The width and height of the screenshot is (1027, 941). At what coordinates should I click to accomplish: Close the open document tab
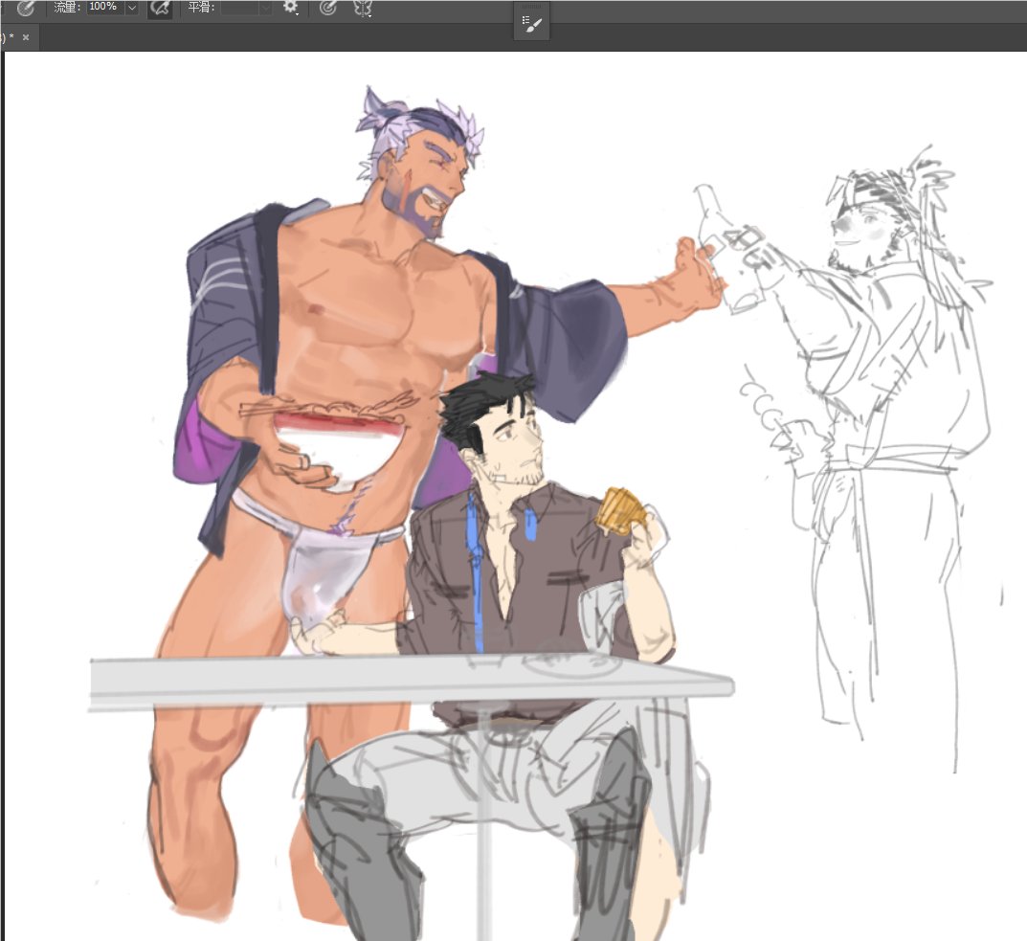(26, 37)
